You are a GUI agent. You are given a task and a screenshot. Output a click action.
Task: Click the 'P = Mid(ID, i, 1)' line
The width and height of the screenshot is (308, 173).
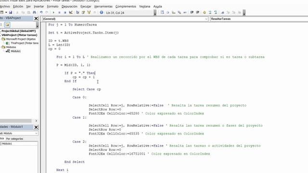click(x=73, y=65)
